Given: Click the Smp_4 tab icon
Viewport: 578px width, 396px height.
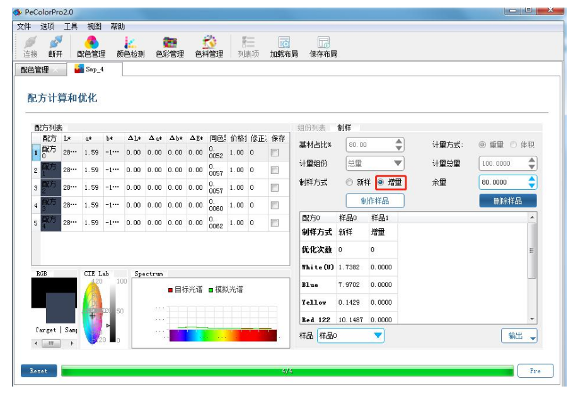Looking at the screenshot, I should coord(79,69).
